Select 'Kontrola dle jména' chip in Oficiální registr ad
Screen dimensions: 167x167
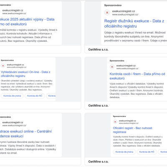click(124, 152)
